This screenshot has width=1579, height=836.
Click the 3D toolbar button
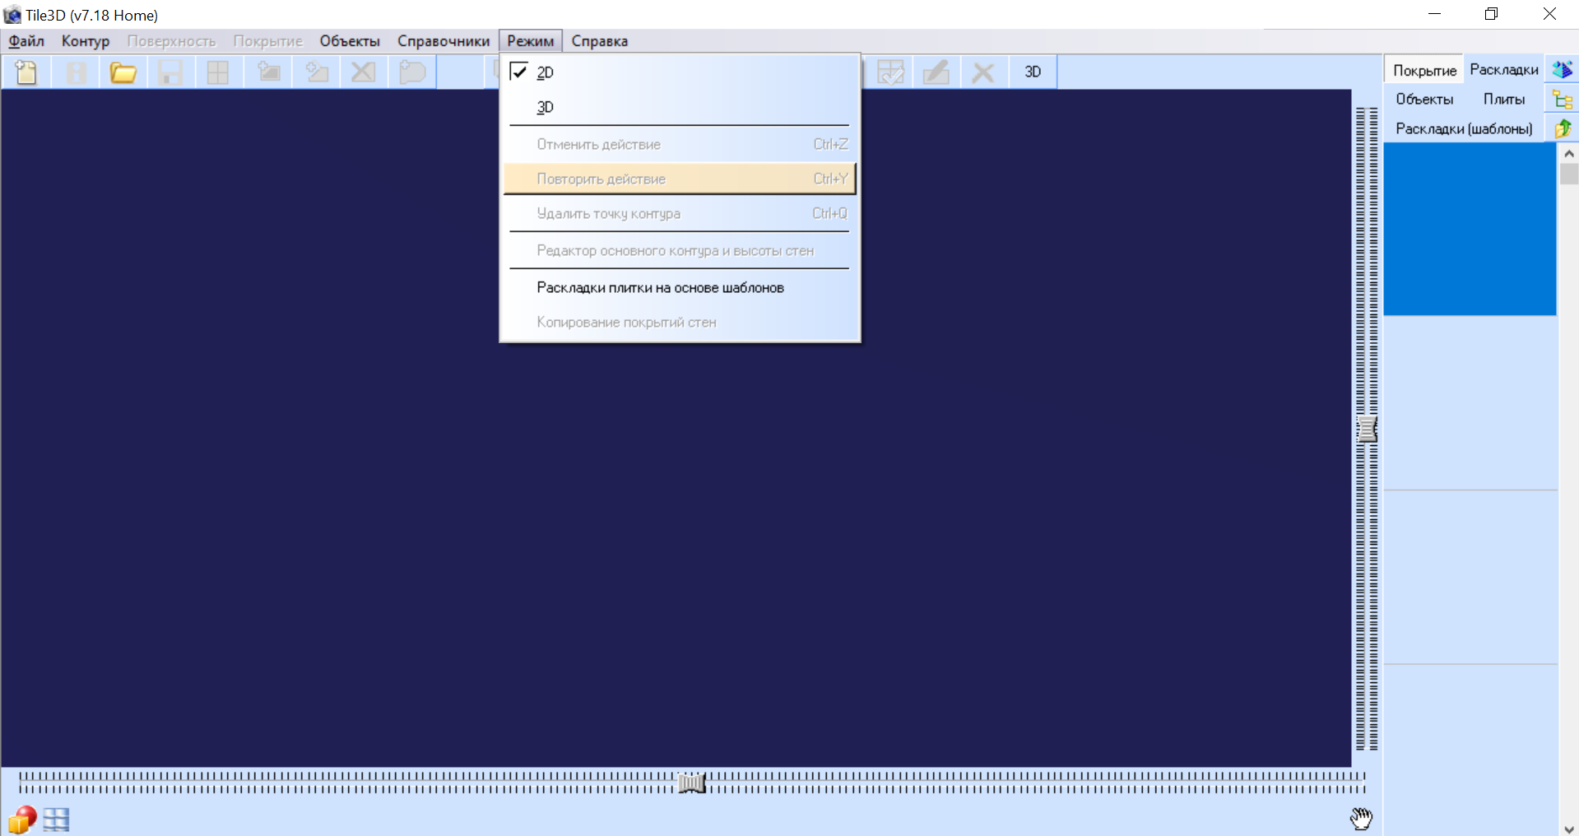point(1033,72)
